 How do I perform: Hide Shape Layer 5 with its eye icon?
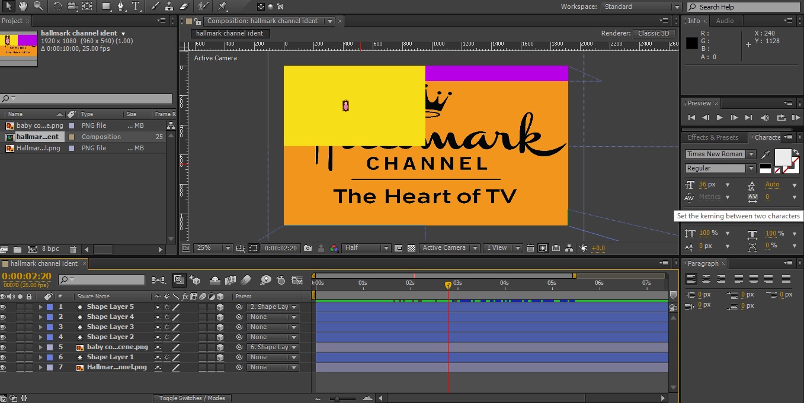tap(3, 307)
